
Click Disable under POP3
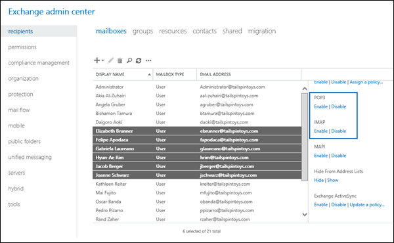(338, 106)
